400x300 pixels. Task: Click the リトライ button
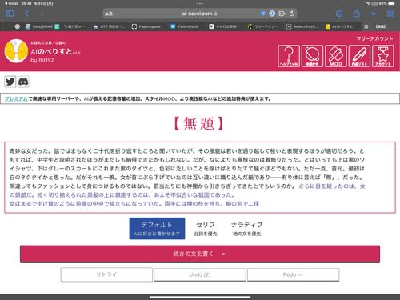point(106,274)
